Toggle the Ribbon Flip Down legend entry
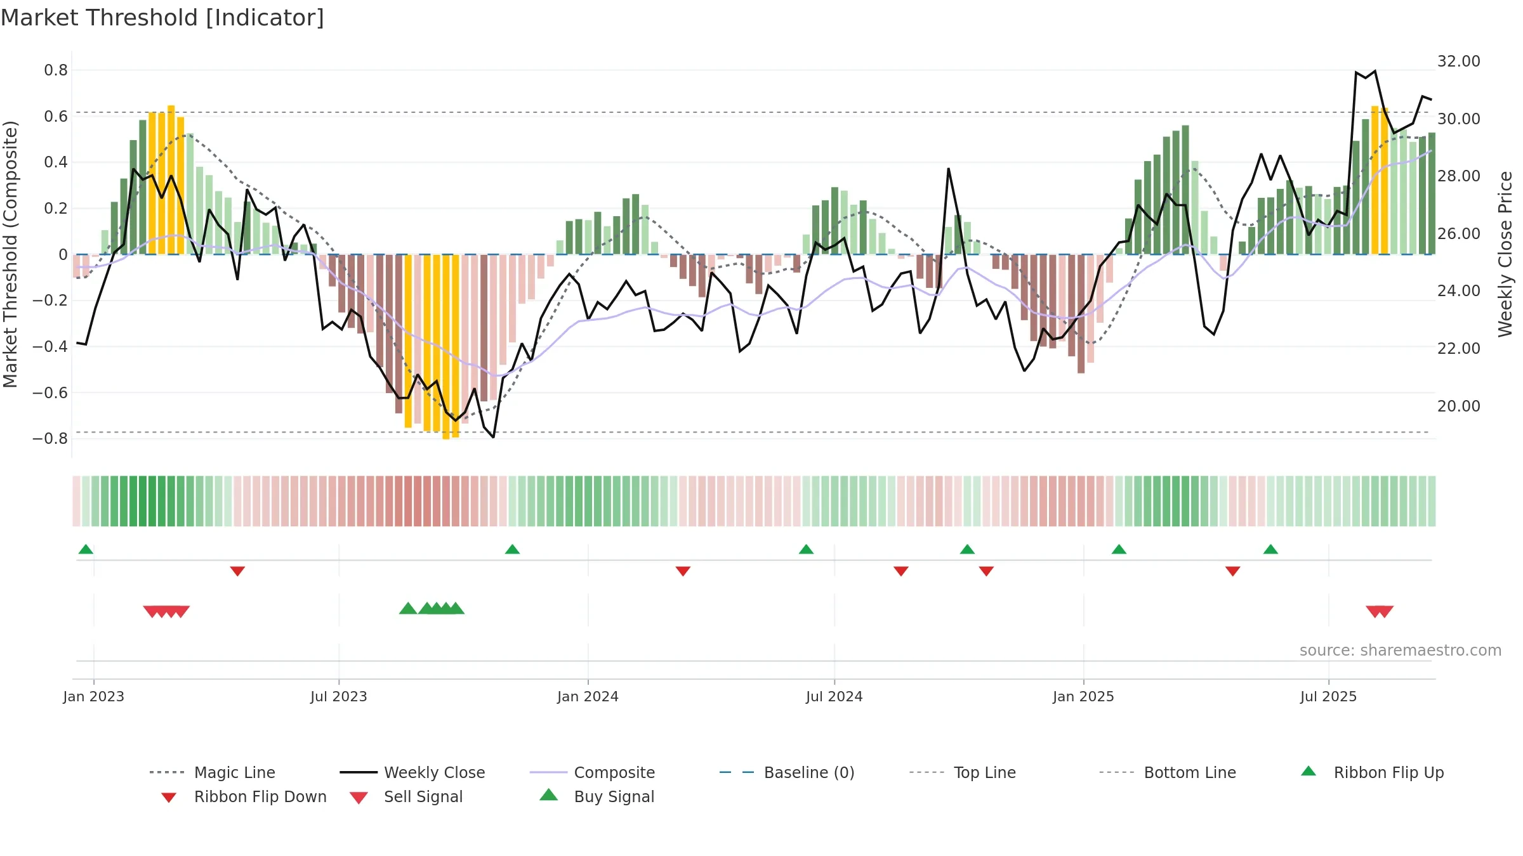 [x=244, y=796]
